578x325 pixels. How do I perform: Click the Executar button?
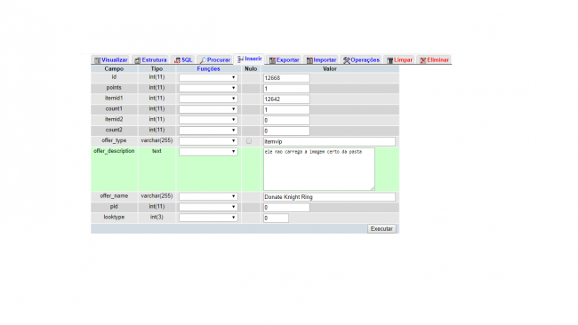[x=381, y=228]
